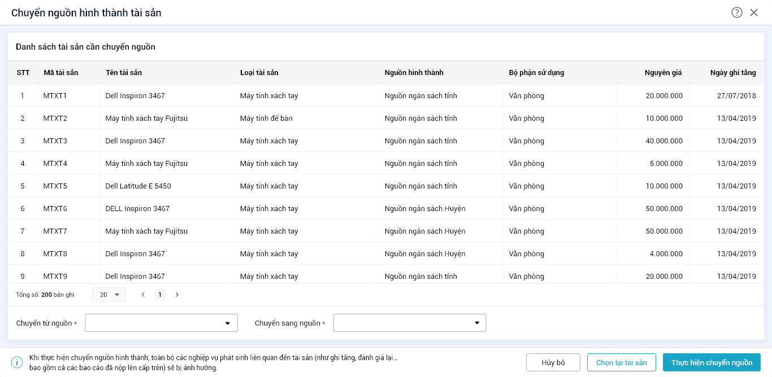Sort by the "Mã tài sản" column header

(61, 73)
